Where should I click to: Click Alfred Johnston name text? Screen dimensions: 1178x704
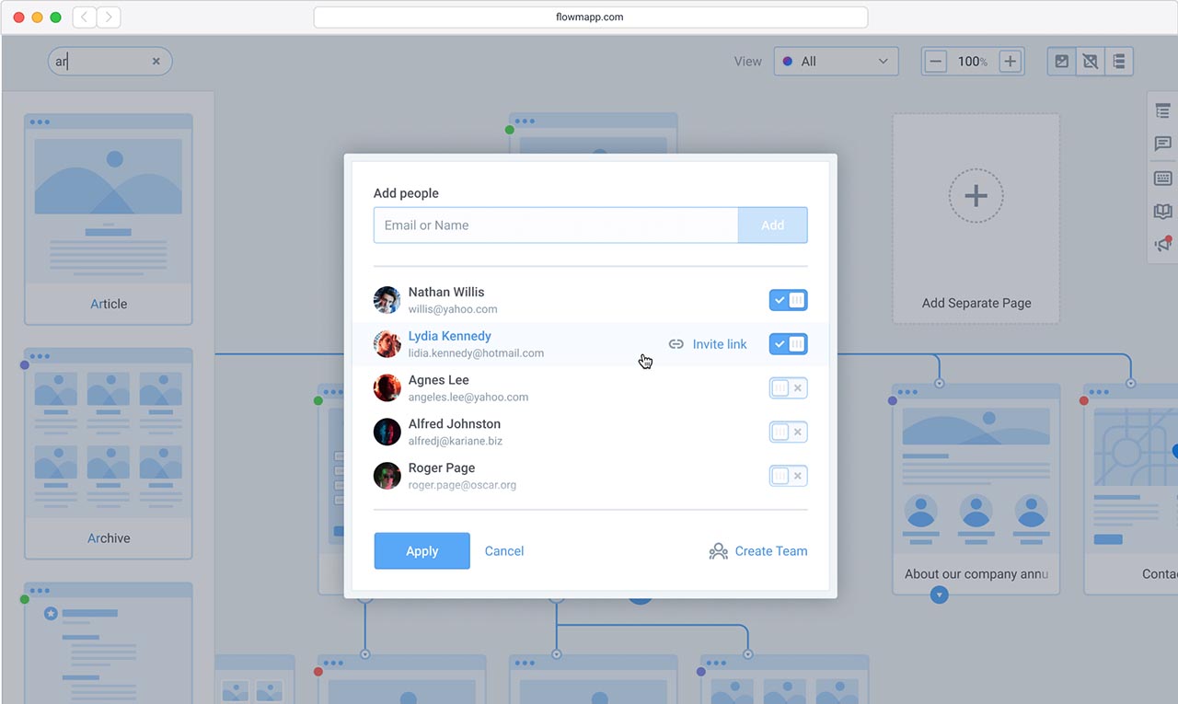[x=455, y=424]
